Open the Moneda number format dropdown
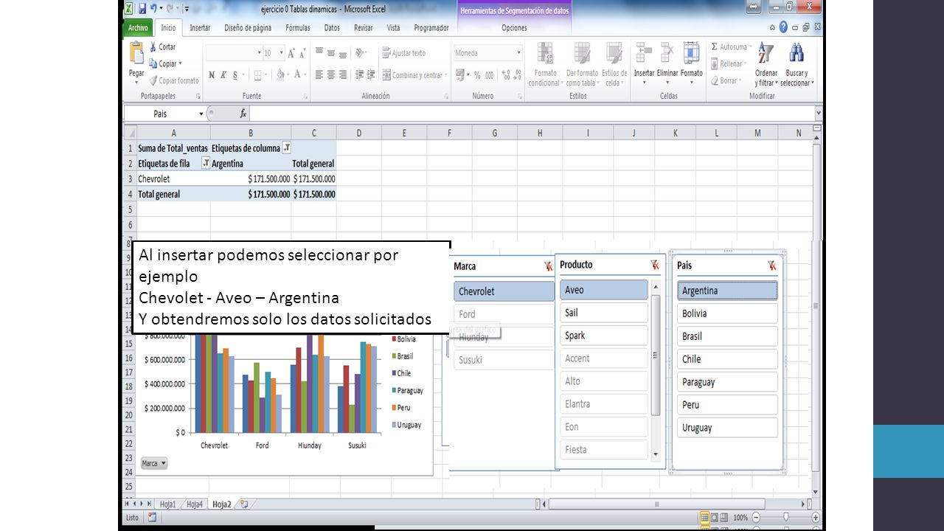 point(518,53)
